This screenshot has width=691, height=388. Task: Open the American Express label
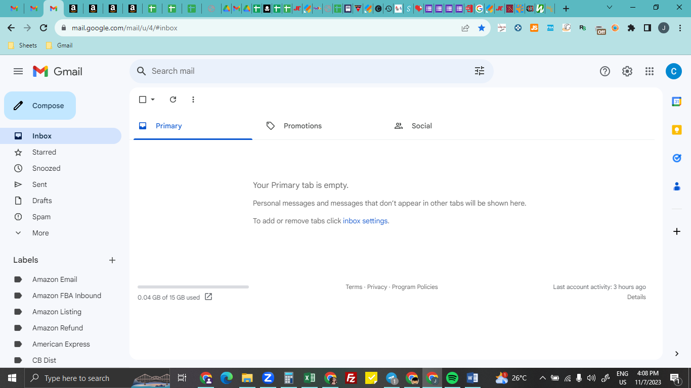click(61, 344)
